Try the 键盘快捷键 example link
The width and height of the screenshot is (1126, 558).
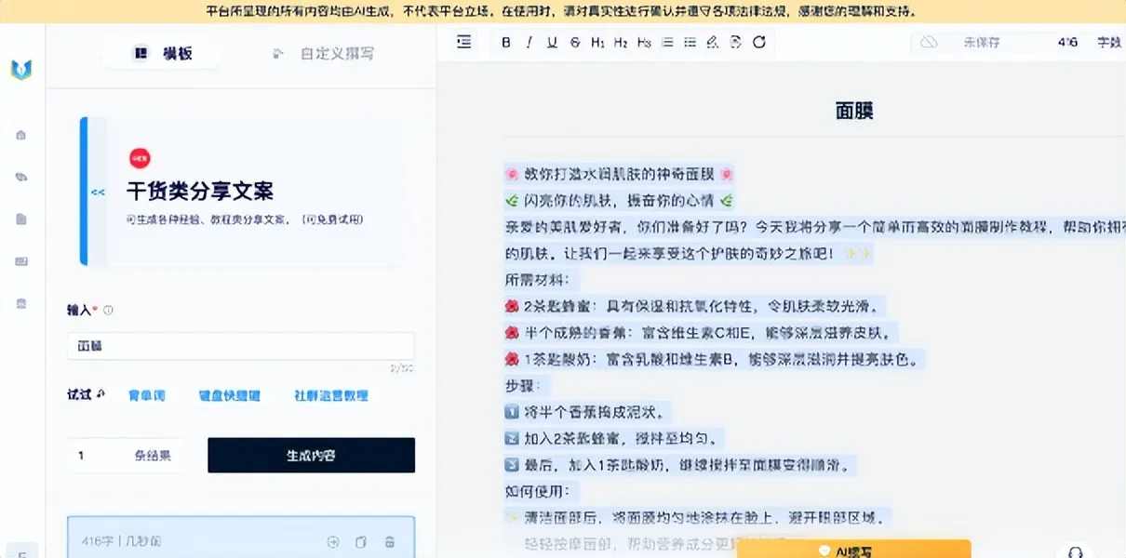tap(229, 395)
